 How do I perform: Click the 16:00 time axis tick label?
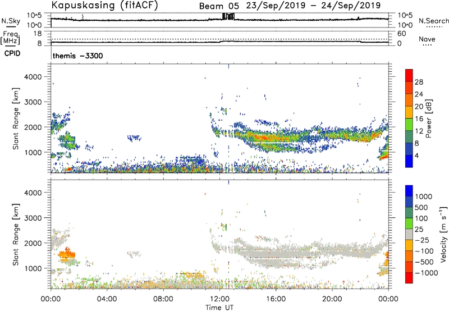pos(276,299)
